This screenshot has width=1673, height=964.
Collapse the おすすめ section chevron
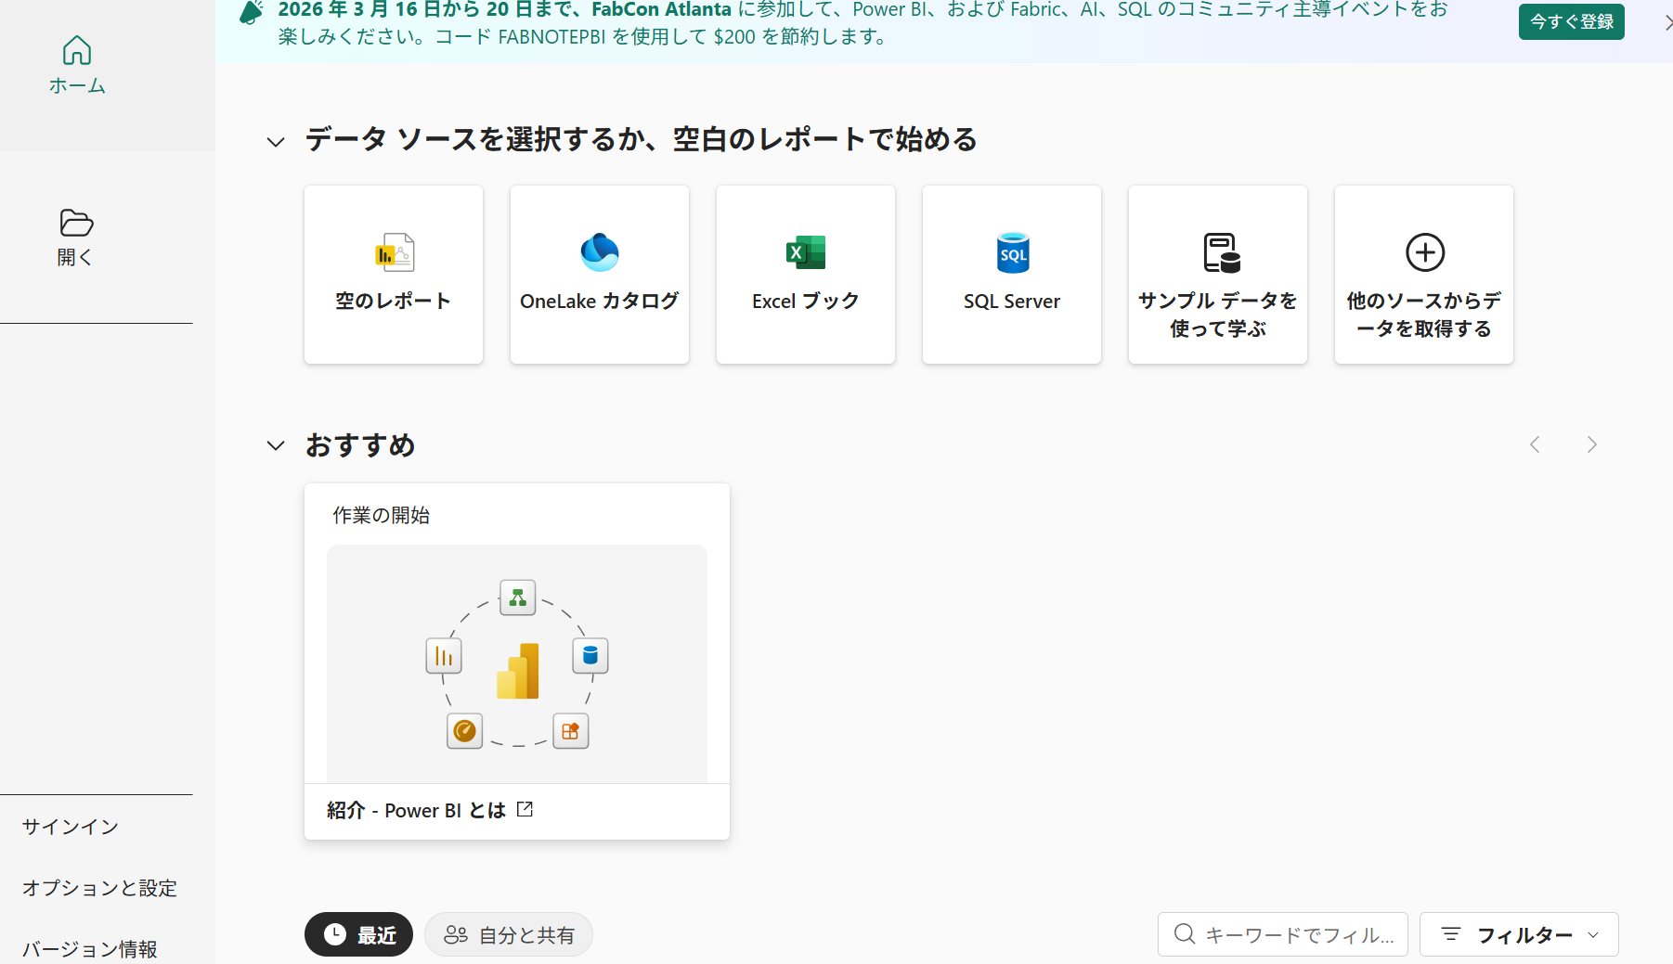pos(276,445)
